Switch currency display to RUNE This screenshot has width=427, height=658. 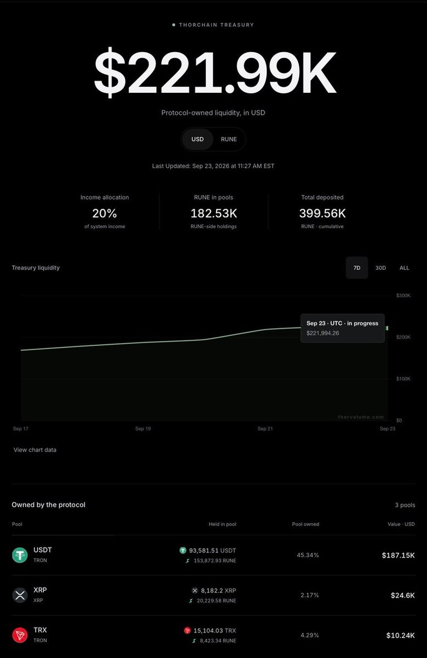229,139
